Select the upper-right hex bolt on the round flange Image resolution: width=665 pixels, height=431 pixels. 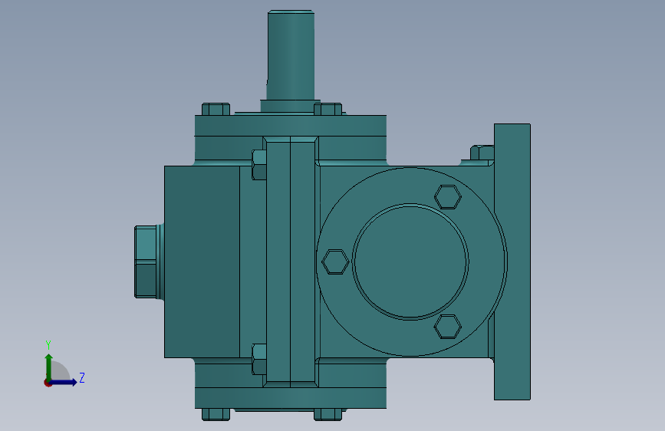coord(448,197)
